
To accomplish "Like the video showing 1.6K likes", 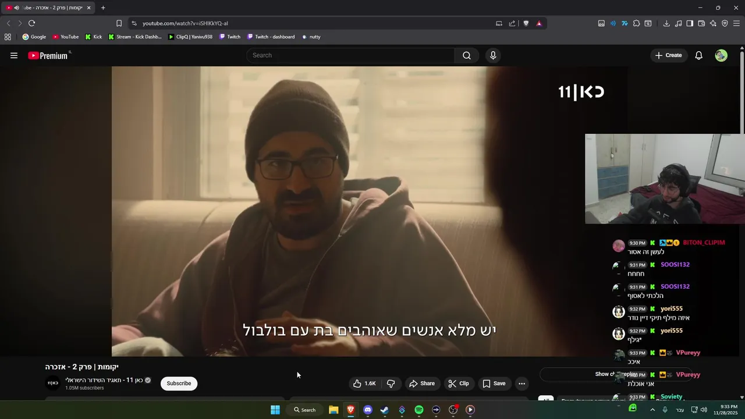I will 364,384.
